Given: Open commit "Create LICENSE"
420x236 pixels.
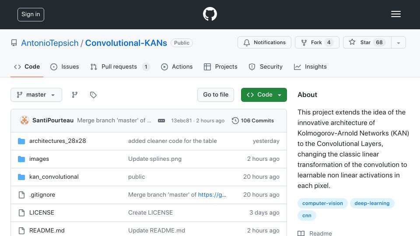Looking at the screenshot, I should [x=150, y=213].
